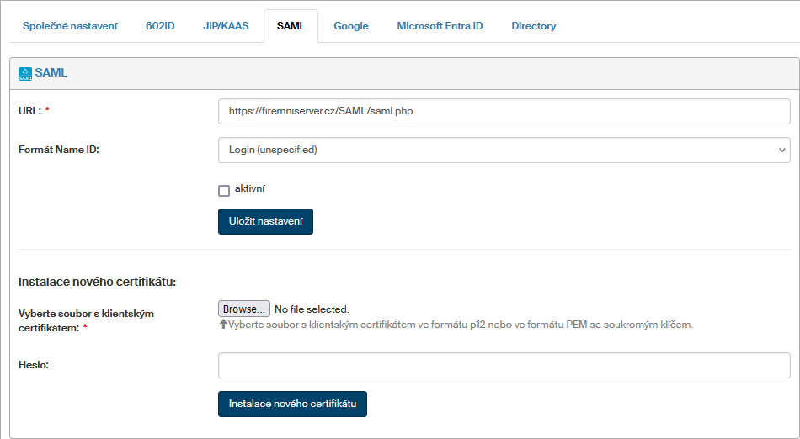Click the SAML logo icon in panel header

click(24, 73)
